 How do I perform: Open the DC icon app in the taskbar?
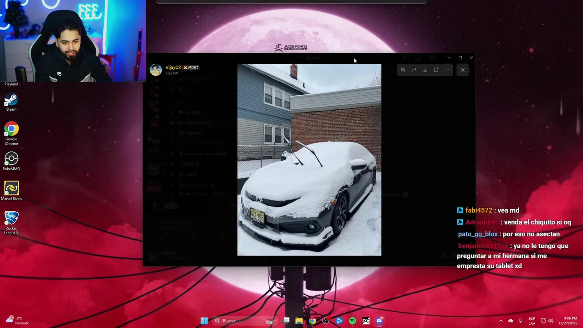366,321
